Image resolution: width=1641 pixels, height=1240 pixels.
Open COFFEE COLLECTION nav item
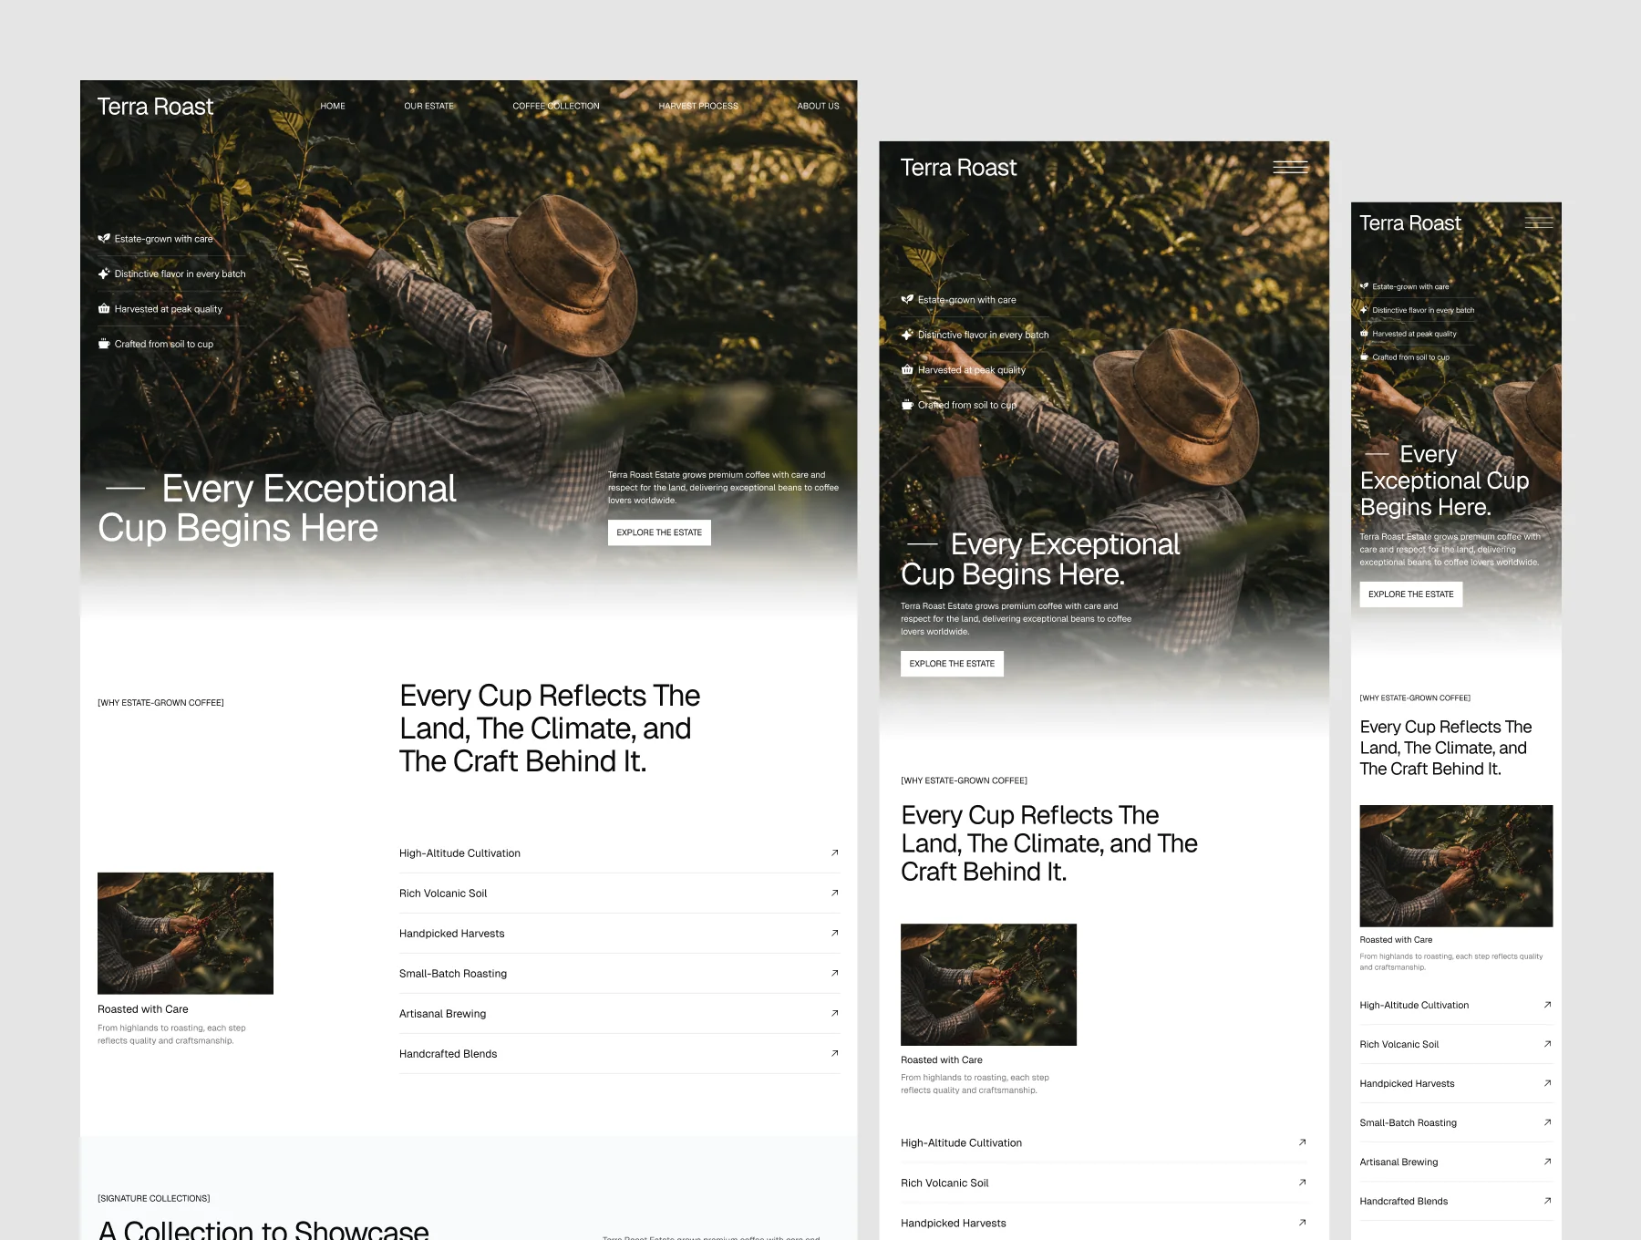click(556, 106)
